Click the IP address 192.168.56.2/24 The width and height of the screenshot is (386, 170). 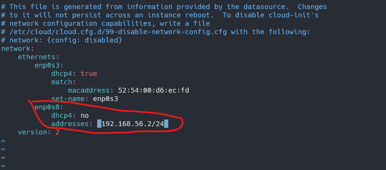tap(132, 124)
